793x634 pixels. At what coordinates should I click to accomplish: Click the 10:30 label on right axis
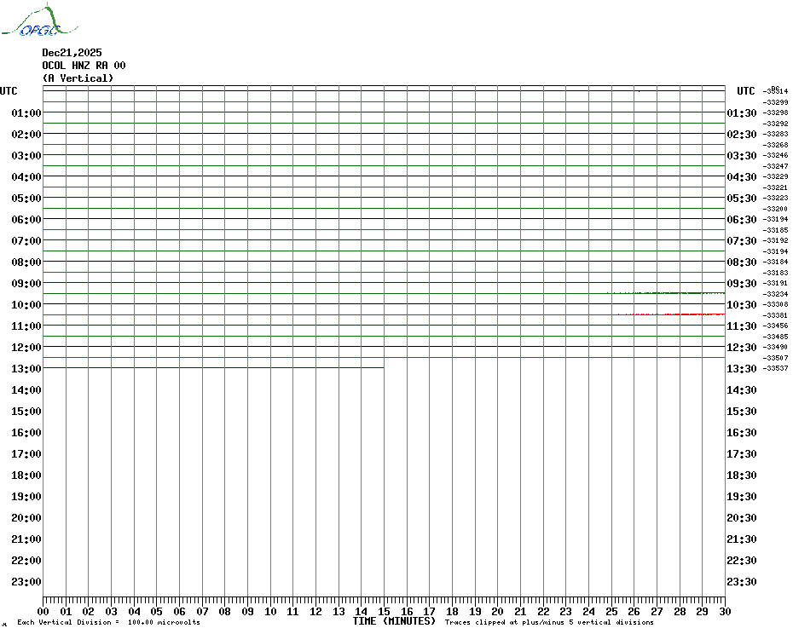pyautogui.click(x=741, y=305)
